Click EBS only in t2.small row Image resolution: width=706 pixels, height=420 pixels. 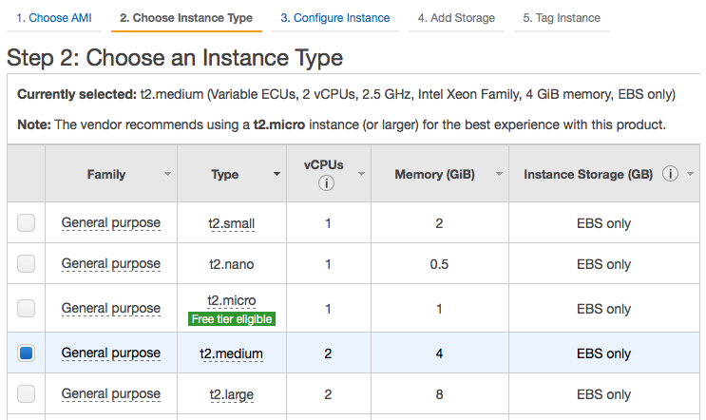pyautogui.click(x=603, y=223)
